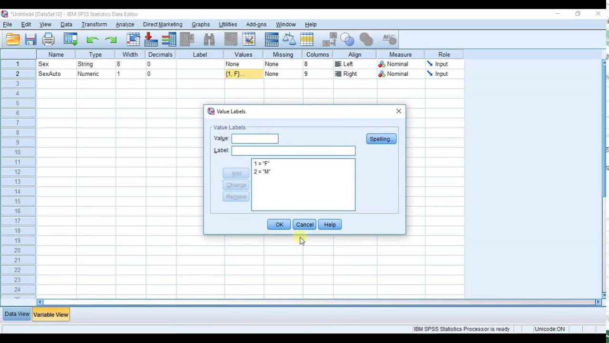Click Cancel in Value Labels dialog

304,224
